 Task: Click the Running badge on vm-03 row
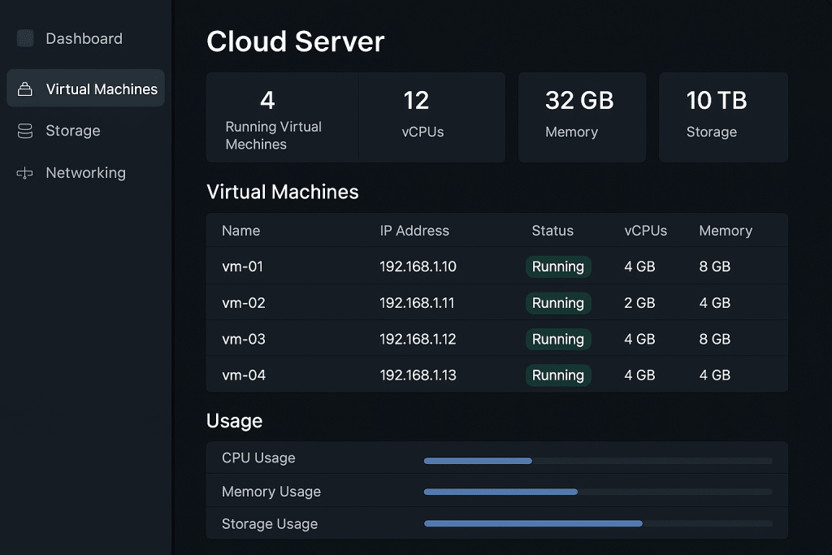pos(557,339)
